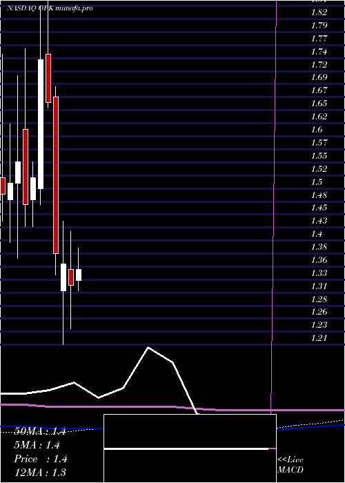
Task: Click the 1.74 price axis label
Action: (319, 52)
